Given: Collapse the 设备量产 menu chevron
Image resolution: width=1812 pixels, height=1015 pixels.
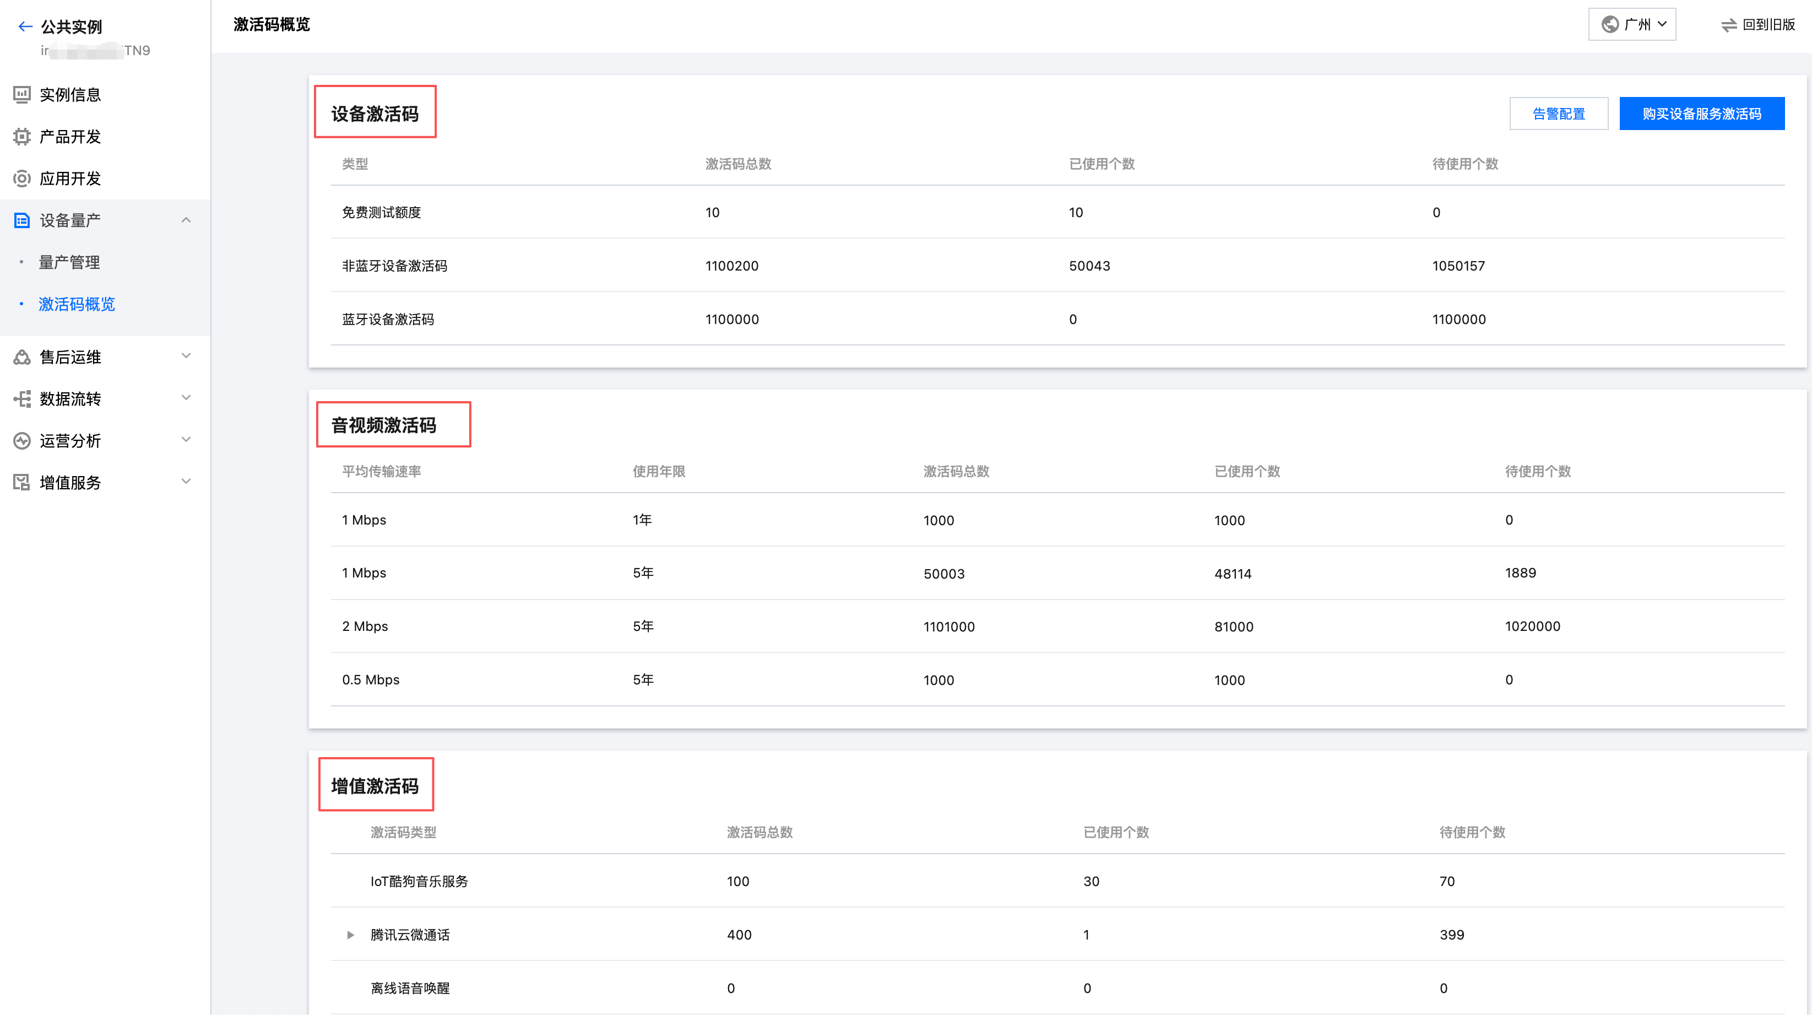Looking at the screenshot, I should [186, 220].
